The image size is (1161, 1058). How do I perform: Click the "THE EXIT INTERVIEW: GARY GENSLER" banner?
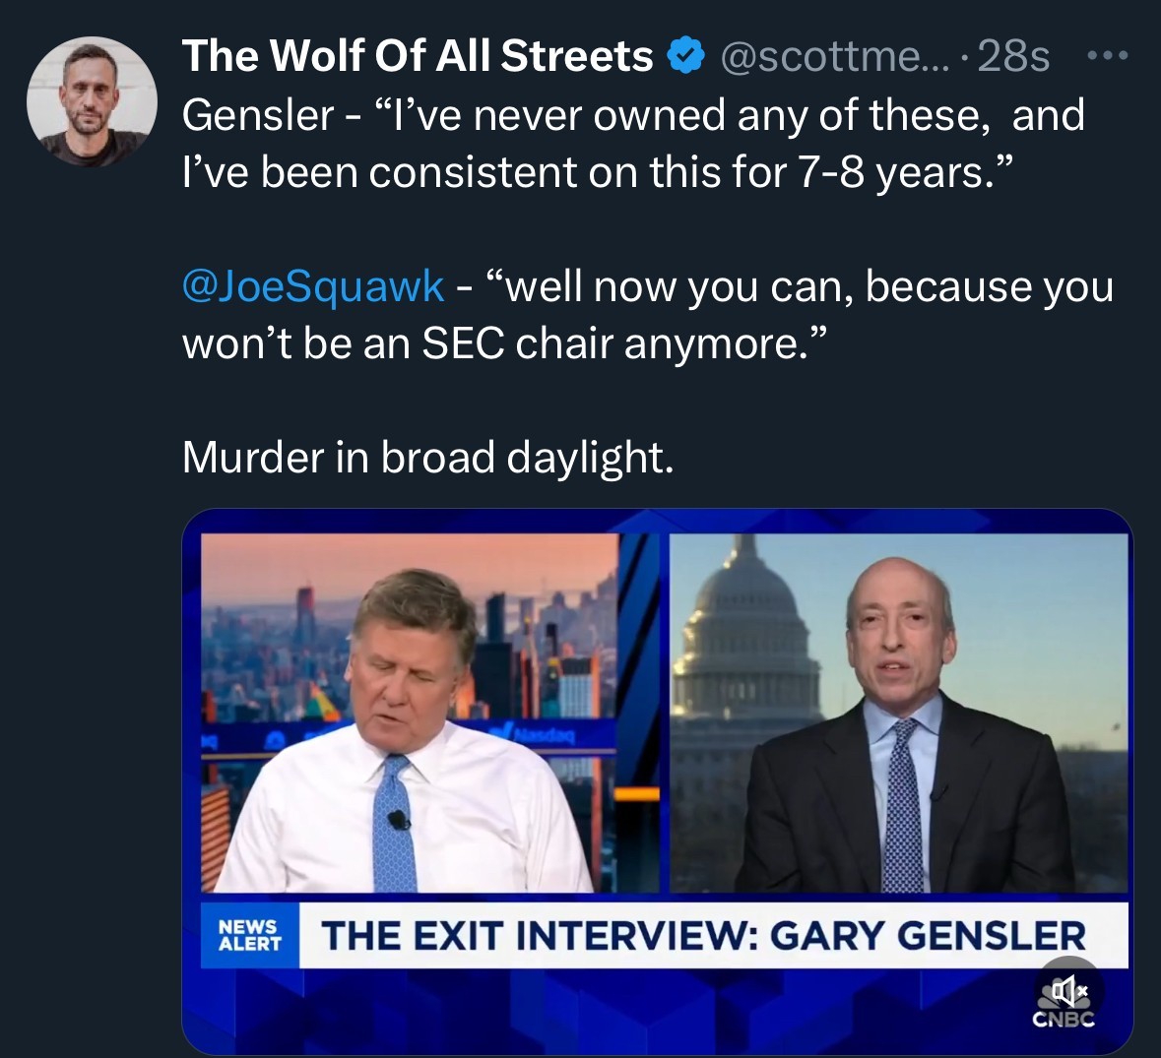point(703,935)
